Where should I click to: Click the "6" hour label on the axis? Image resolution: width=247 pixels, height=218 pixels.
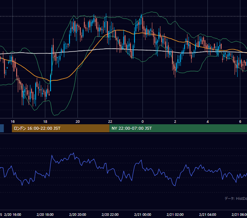(x=240, y=121)
